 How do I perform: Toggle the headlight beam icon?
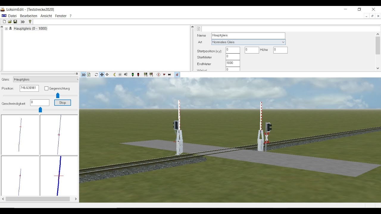(126, 75)
